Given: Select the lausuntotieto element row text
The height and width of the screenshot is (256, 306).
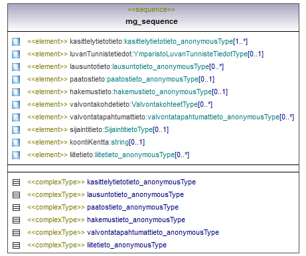Looking at the screenshot, I should coord(125,67).
